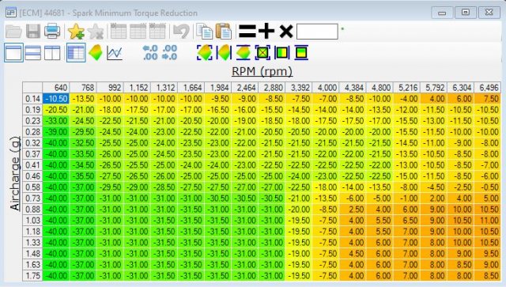Show the 2D line graph view
The image size is (506, 287).
pos(115,53)
